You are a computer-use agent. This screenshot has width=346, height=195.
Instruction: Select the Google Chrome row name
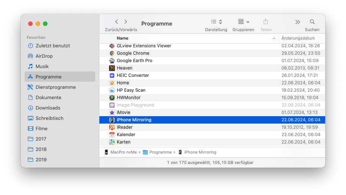[x=133, y=53]
